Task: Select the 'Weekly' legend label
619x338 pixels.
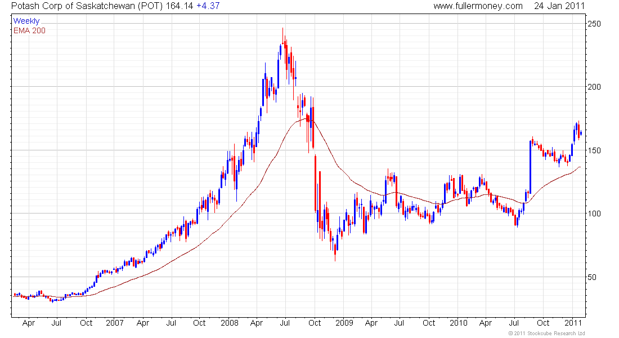Action: point(26,21)
